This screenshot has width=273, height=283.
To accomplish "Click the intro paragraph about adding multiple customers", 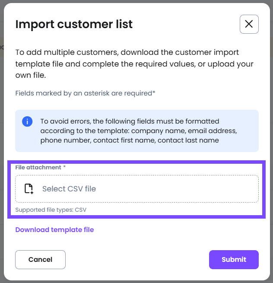I will tap(134, 64).
